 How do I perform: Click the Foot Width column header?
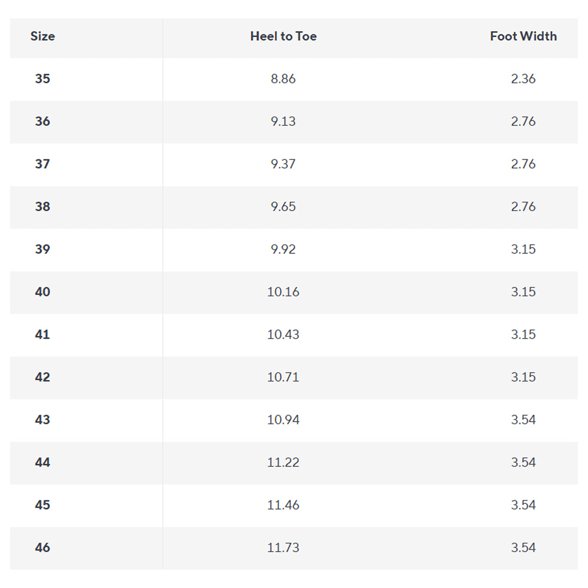523,36
